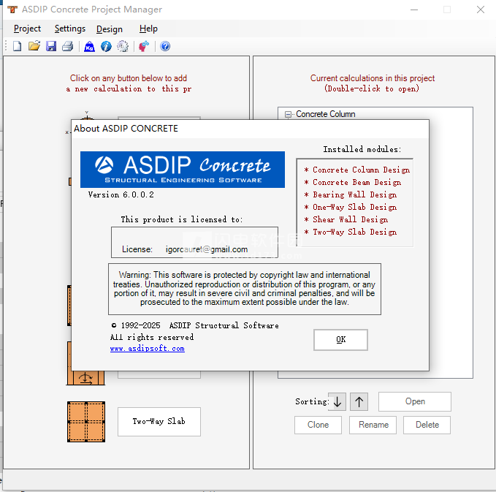
Task: Print using the printer toolbar icon
Action: (x=68, y=47)
